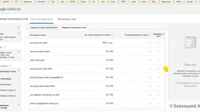Select Варианты ключевых слов tab

74,28
